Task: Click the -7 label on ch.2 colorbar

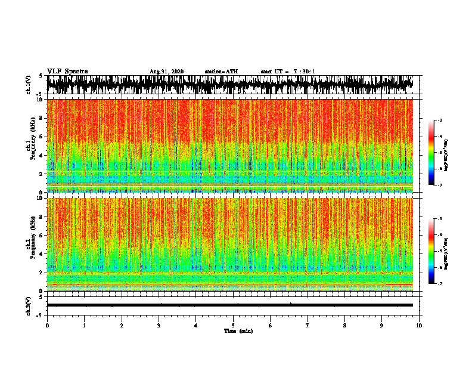Action: pos(440,284)
